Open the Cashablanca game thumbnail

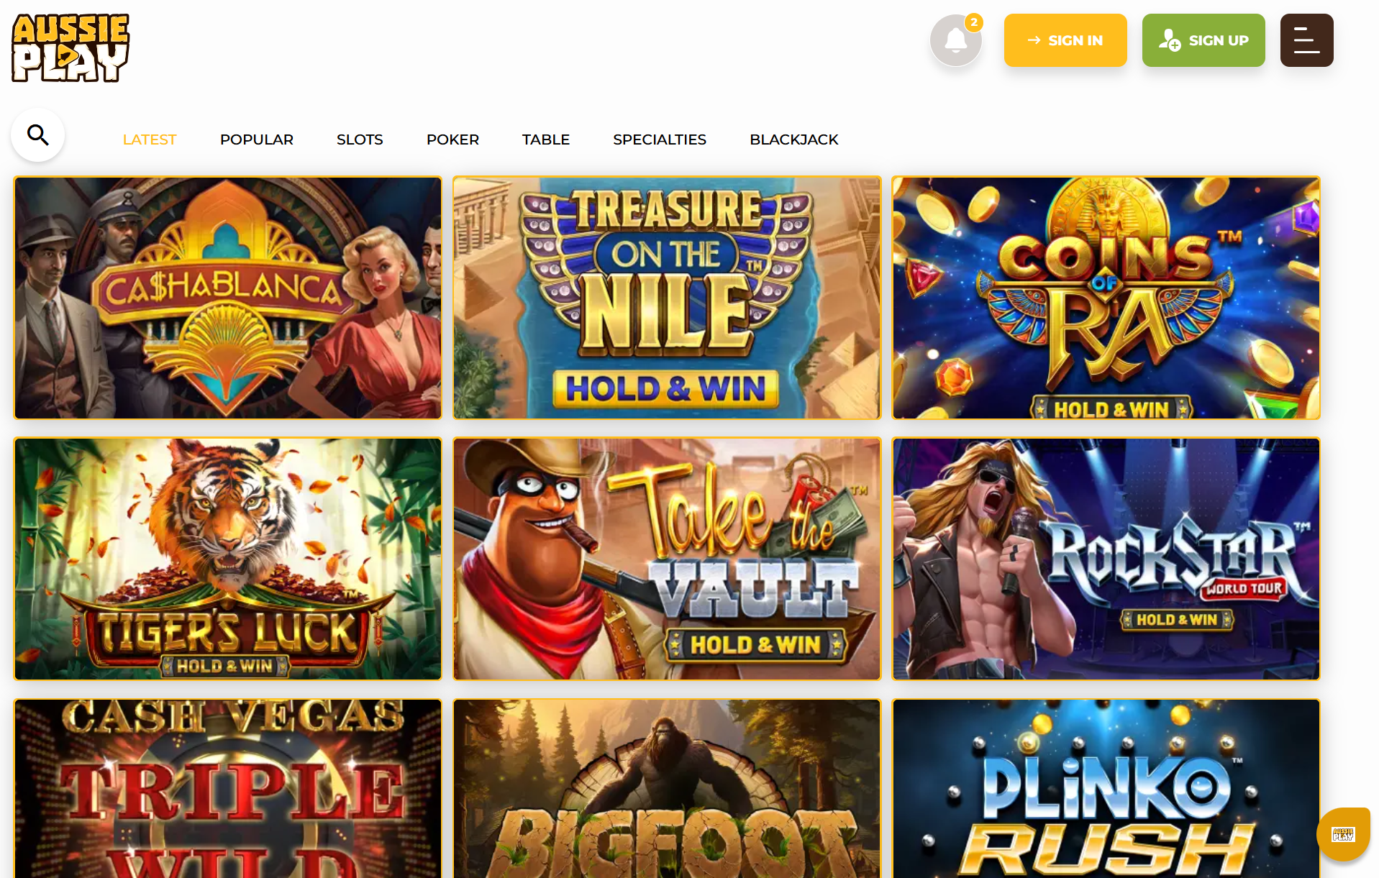click(228, 298)
